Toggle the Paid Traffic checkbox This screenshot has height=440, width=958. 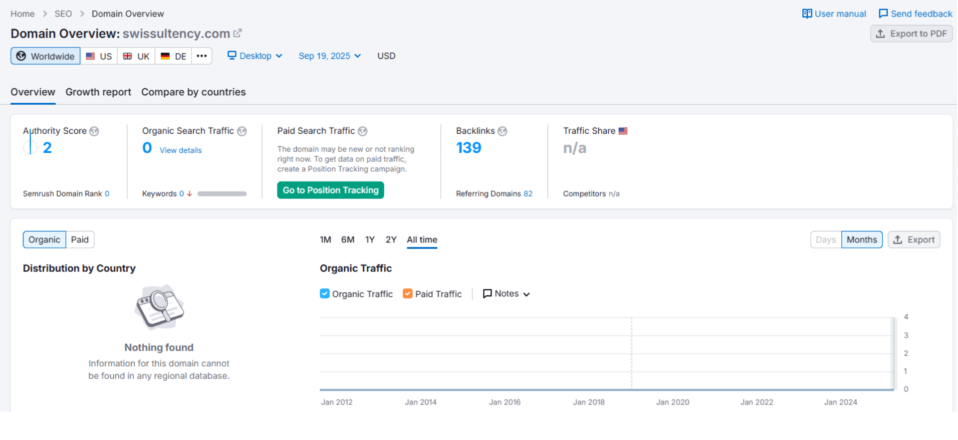click(x=408, y=293)
